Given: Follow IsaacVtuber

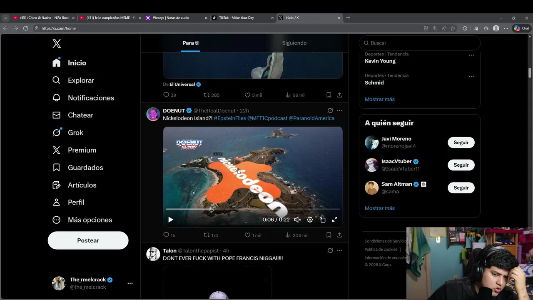Looking at the screenshot, I should point(461,165).
